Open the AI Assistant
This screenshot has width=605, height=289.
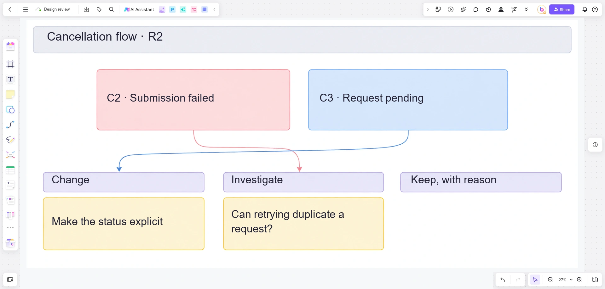(x=139, y=9)
